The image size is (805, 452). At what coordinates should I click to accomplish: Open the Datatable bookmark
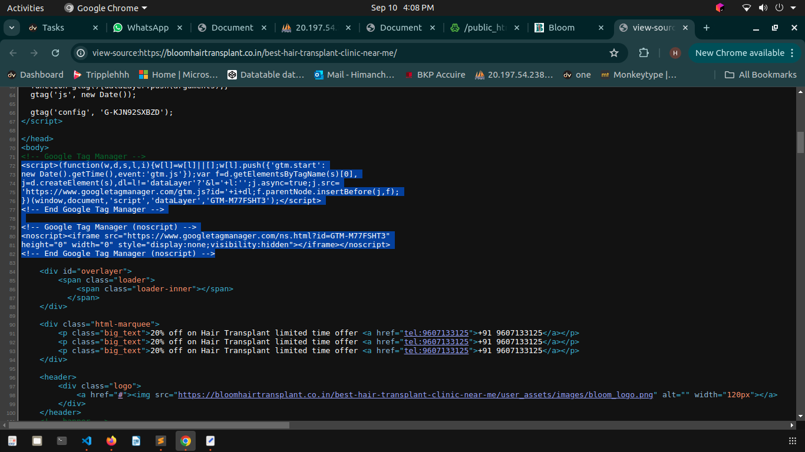266,75
